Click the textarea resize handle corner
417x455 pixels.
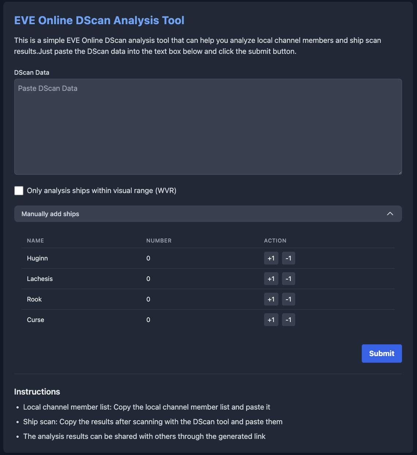point(399,172)
